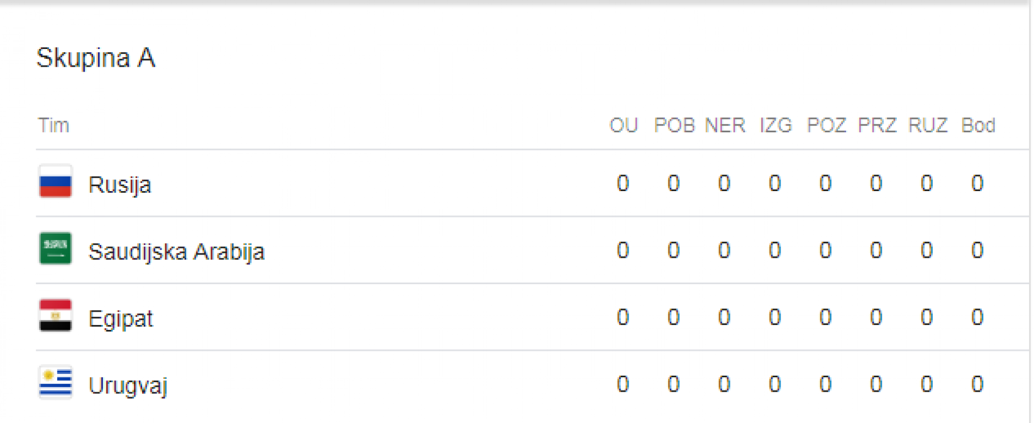Click the Russia flag icon

coord(55,181)
